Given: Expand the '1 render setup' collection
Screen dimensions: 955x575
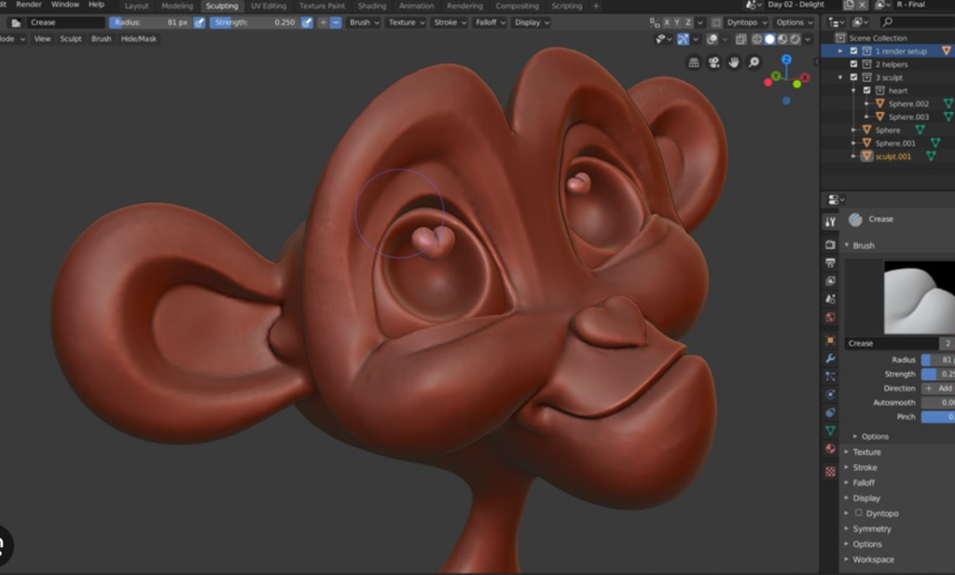Looking at the screenshot, I should point(840,51).
